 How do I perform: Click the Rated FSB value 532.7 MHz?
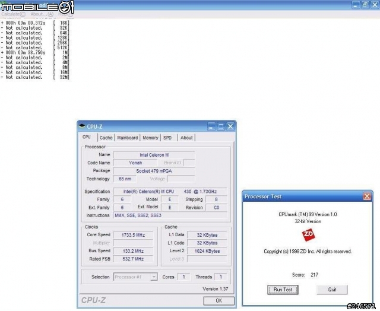tap(133, 259)
